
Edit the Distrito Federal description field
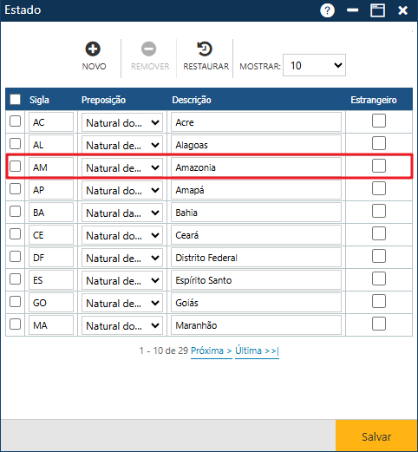256,258
